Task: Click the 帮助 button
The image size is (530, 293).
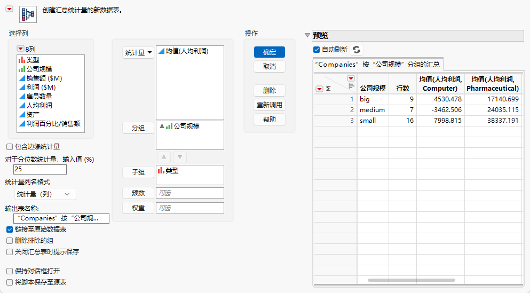Action: point(270,120)
